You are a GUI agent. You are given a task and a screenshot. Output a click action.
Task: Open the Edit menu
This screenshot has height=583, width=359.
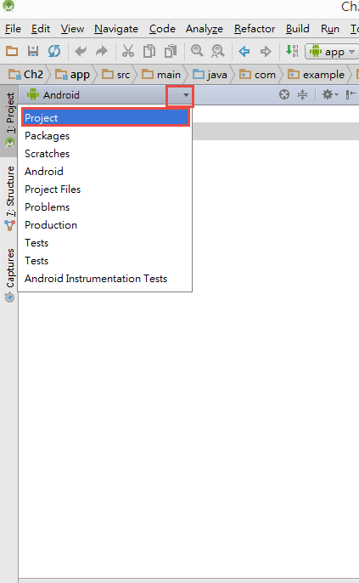[41, 29]
